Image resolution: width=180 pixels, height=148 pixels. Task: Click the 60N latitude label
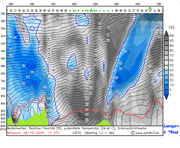[x=116, y=4]
